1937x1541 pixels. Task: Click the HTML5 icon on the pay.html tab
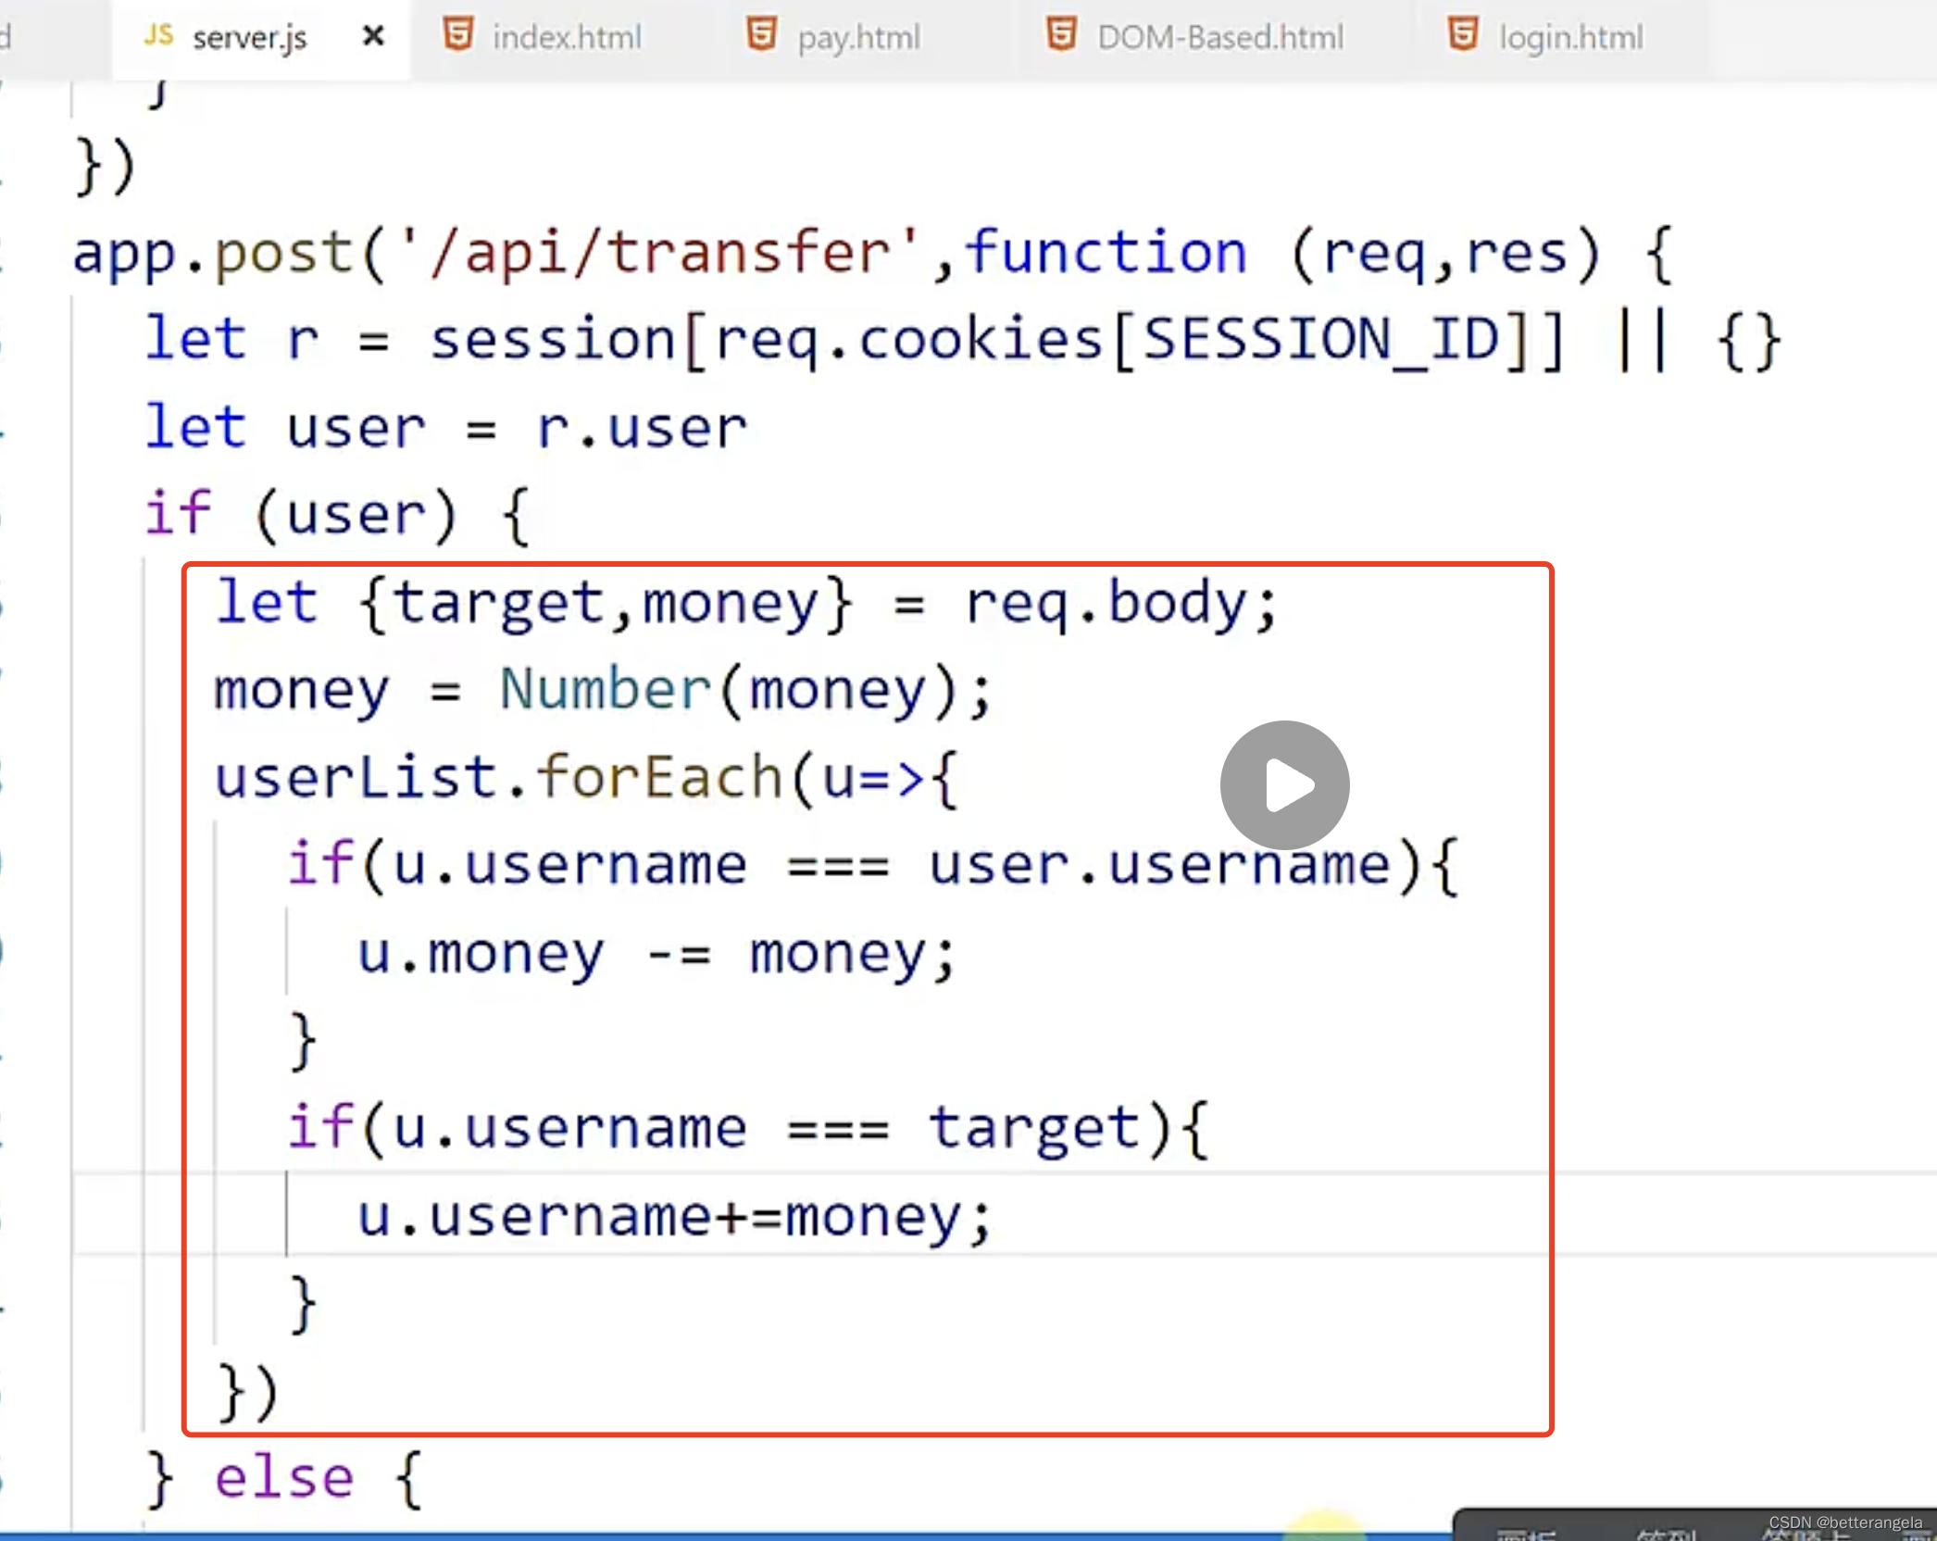click(x=762, y=34)
